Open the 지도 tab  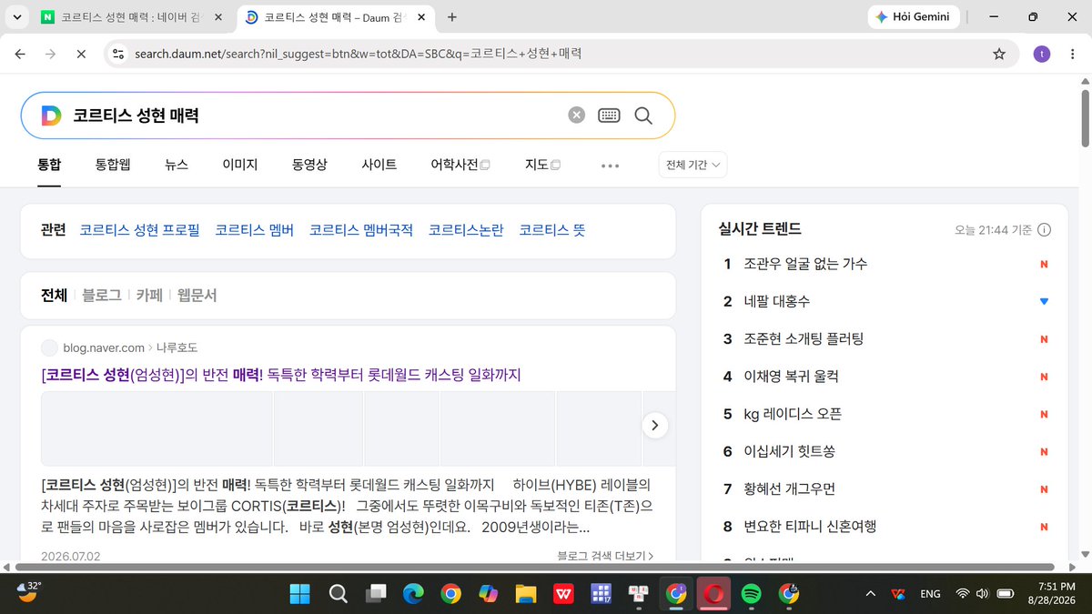pos(542,165)
